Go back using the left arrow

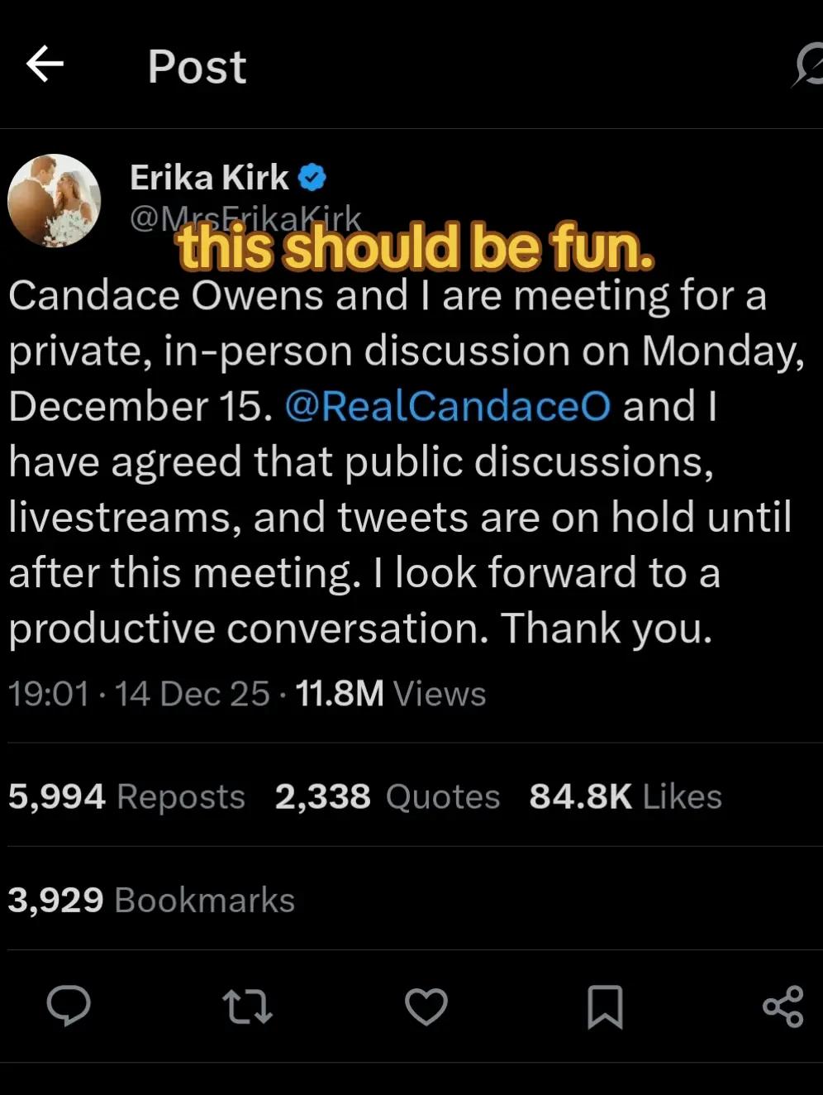(x=45, y=65)
